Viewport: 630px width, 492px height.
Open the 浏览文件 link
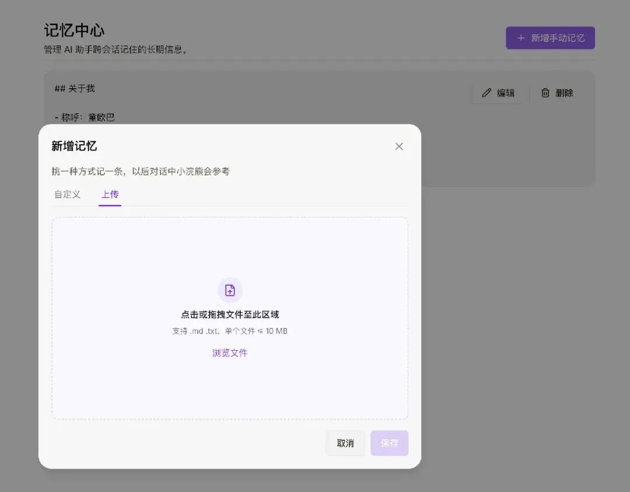tap(230, 353)
